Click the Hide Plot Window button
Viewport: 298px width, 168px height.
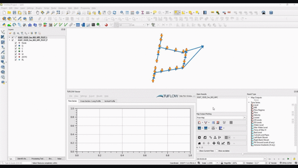click(x=187, y=96)
